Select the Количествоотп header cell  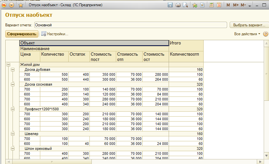[186, 57]
